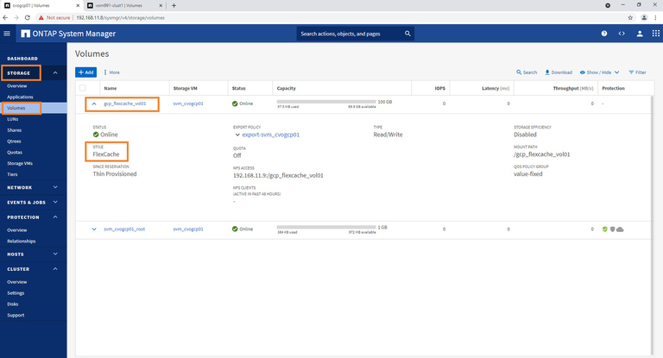Collapse the gcp_flexcache_vol01 row details

[x=94, y=104]
